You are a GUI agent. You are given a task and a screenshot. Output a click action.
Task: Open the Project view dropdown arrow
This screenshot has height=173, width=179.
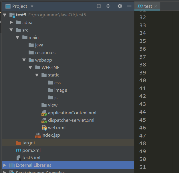point(32,6)
